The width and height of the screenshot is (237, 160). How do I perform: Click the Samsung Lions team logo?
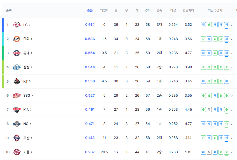point(17,67)
